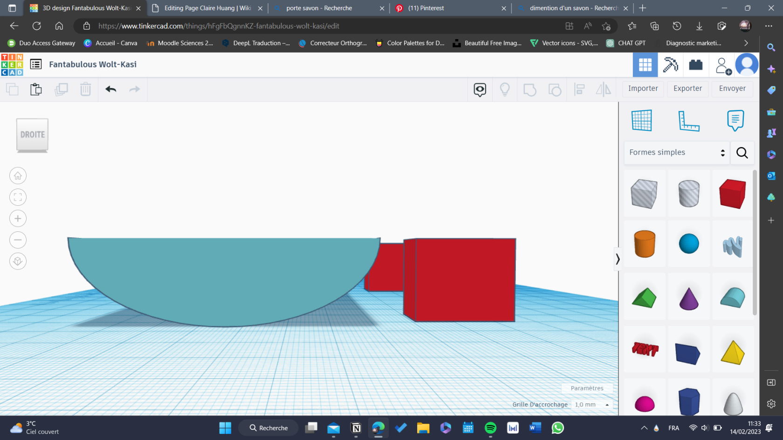Open a new browser tab
The height and width of the screenshot is (440, 783).
tap(643, 8)
